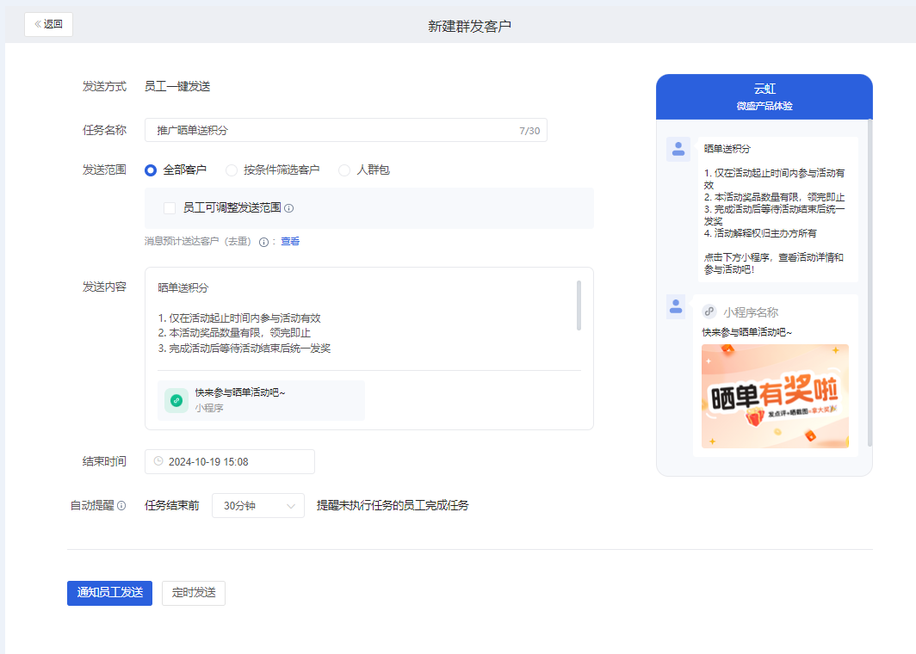The height and width of the screenshot is (654, 916).
Task: Go back with the 返回 button
Action: pyautogui.click(x=48, y=24)
